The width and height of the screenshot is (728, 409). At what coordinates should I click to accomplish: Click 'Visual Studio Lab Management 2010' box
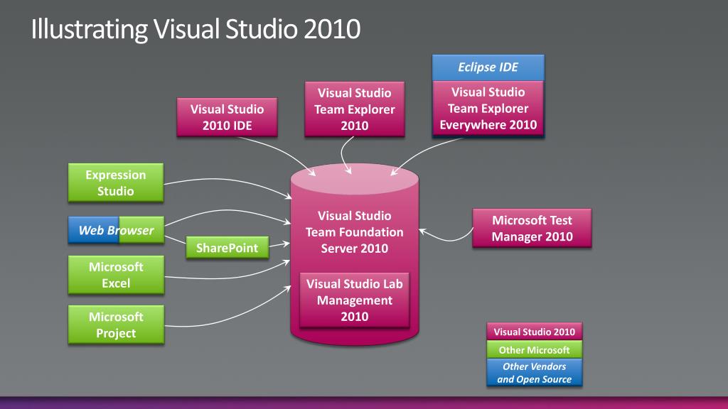tap(355, 300)
